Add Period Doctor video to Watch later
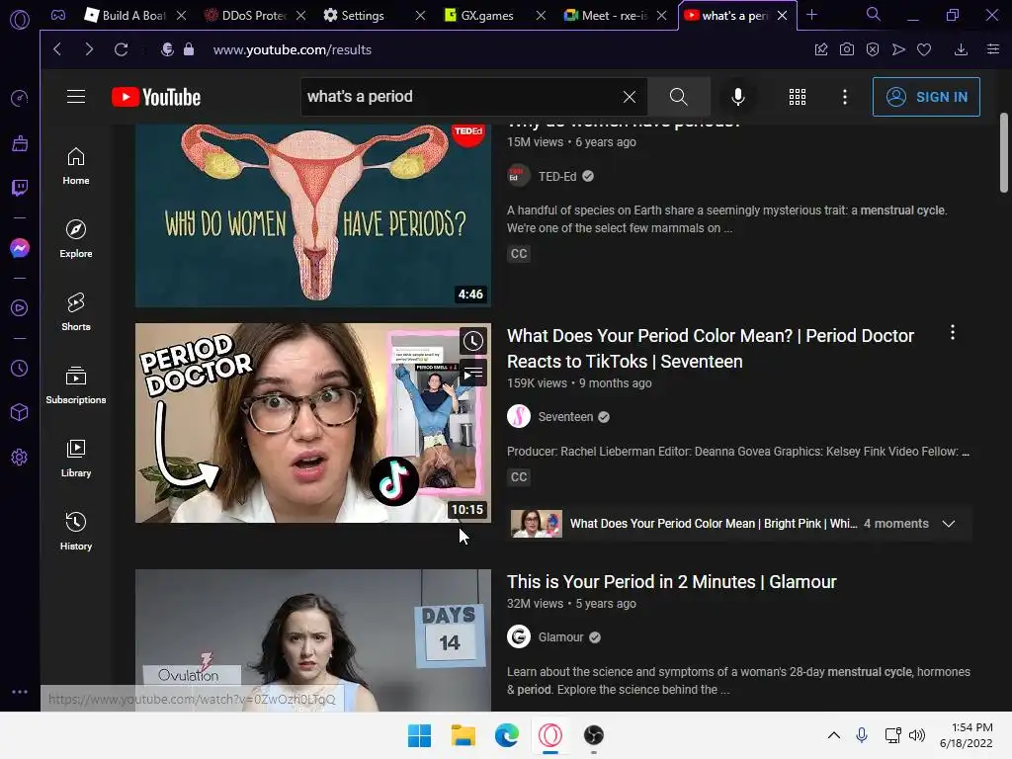Viewport: 1012px width, 759px height. (x=473, y=341)
